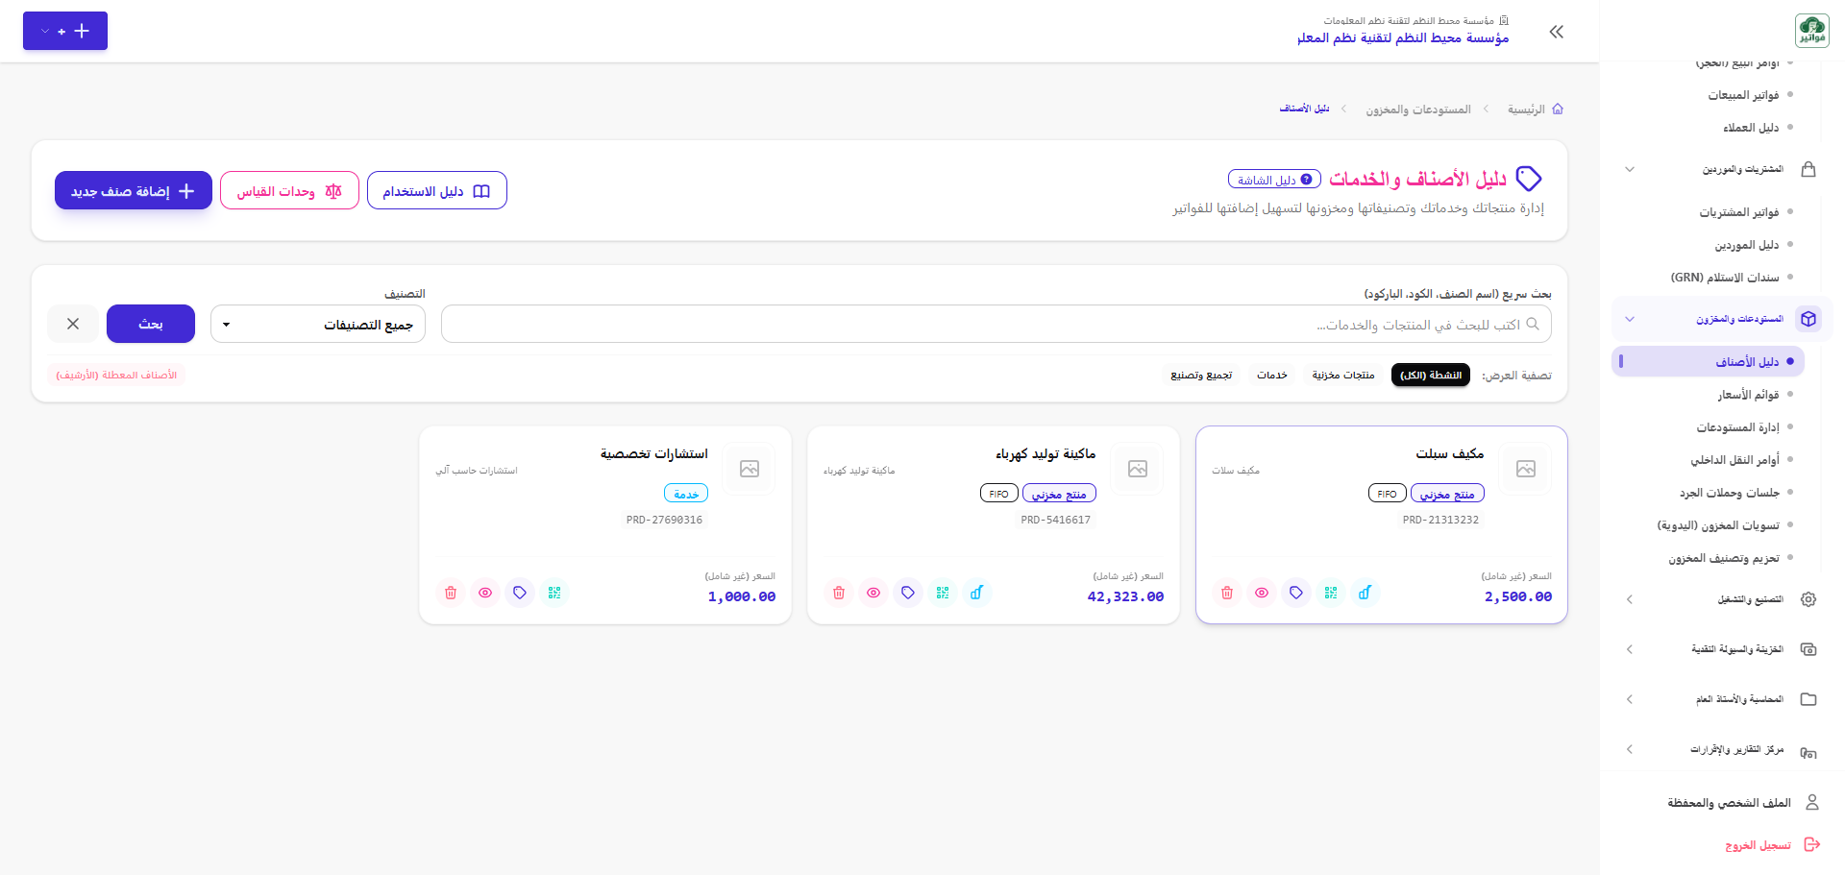
Task: Open stock chart icon for مكيف سبلت
Action: [1365, 593]
